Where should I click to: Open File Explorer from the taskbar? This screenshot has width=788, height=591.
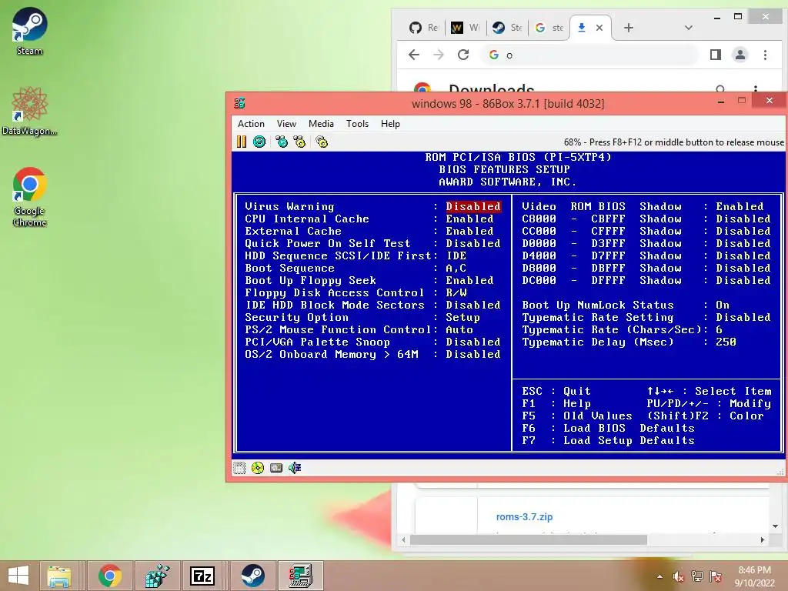[x=59, y=576]
